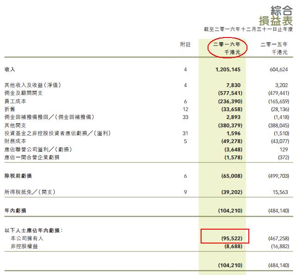Select the 以下人士應佔年內虧損 heading
The width and height of the screenshot is (297, 275).
point(33,231)
